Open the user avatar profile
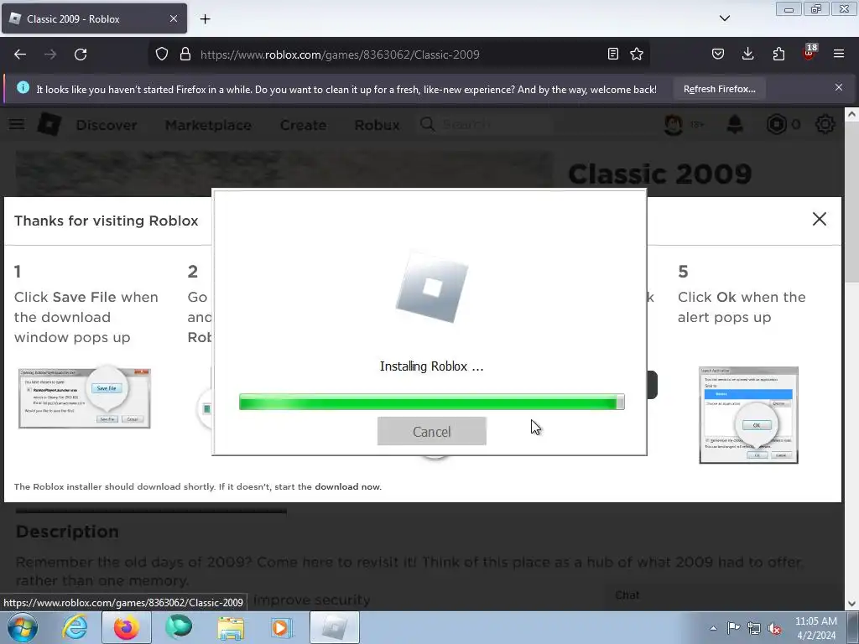Viewport: 859px width, 644px height. (674, 125)
